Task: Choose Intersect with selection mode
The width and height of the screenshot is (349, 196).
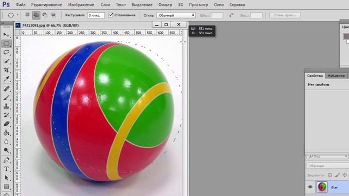Action: 53,15
